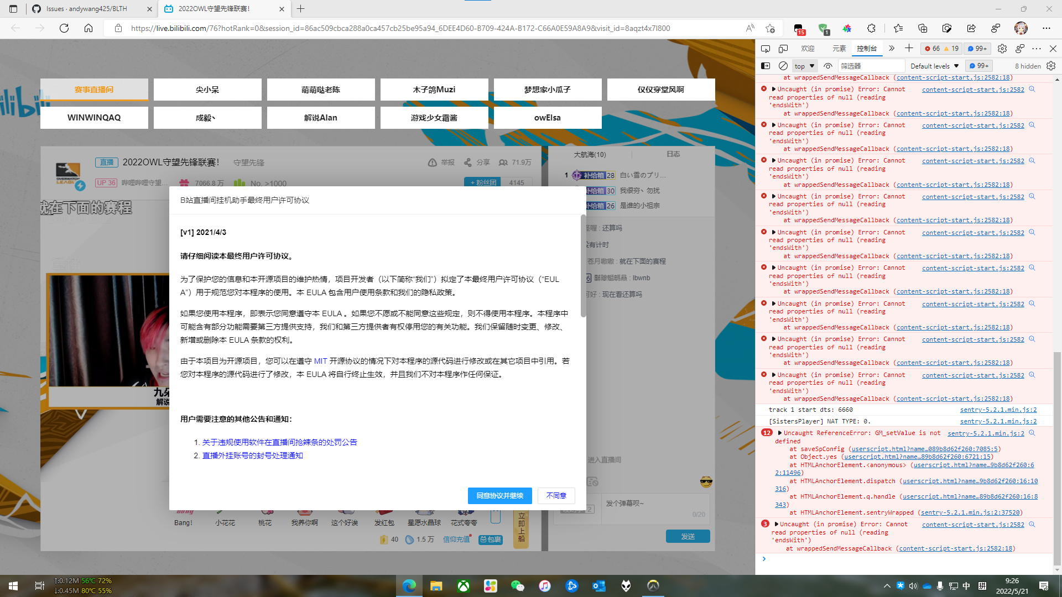Select the 小花花 gift icon

coord(225,514)
